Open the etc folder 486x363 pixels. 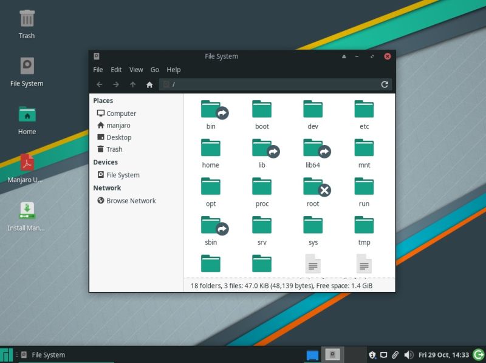pos(363,112)
